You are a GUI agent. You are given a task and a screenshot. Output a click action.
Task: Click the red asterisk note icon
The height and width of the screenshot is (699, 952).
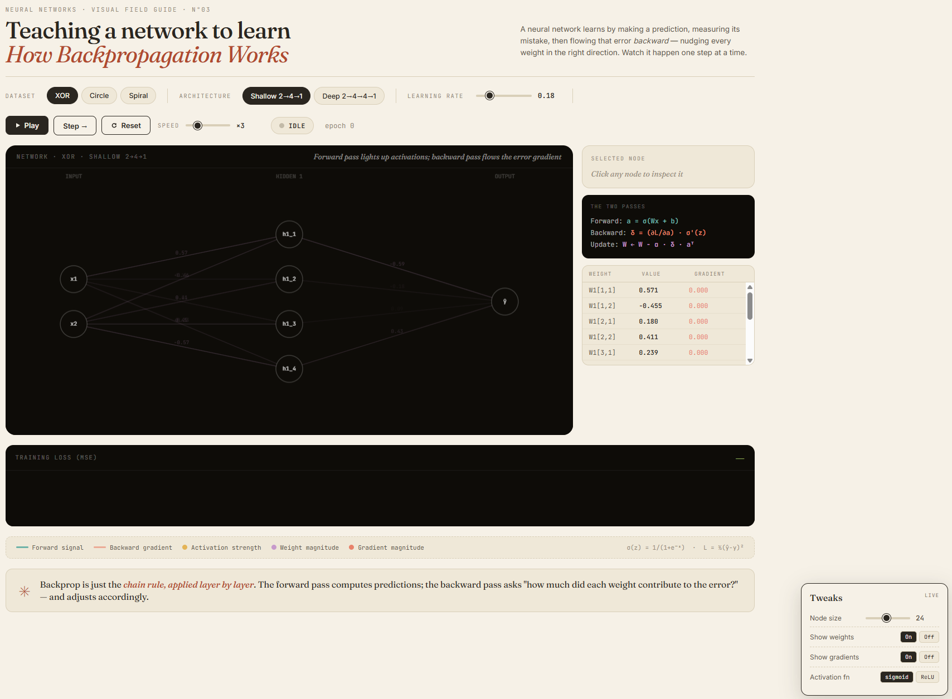tap(25, 591)
